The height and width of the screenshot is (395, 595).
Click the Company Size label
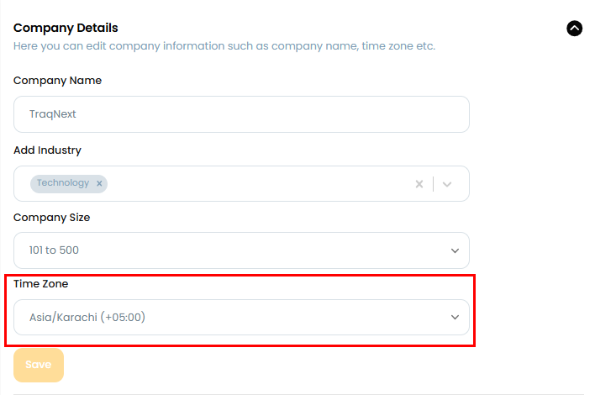tap(51, 217)
